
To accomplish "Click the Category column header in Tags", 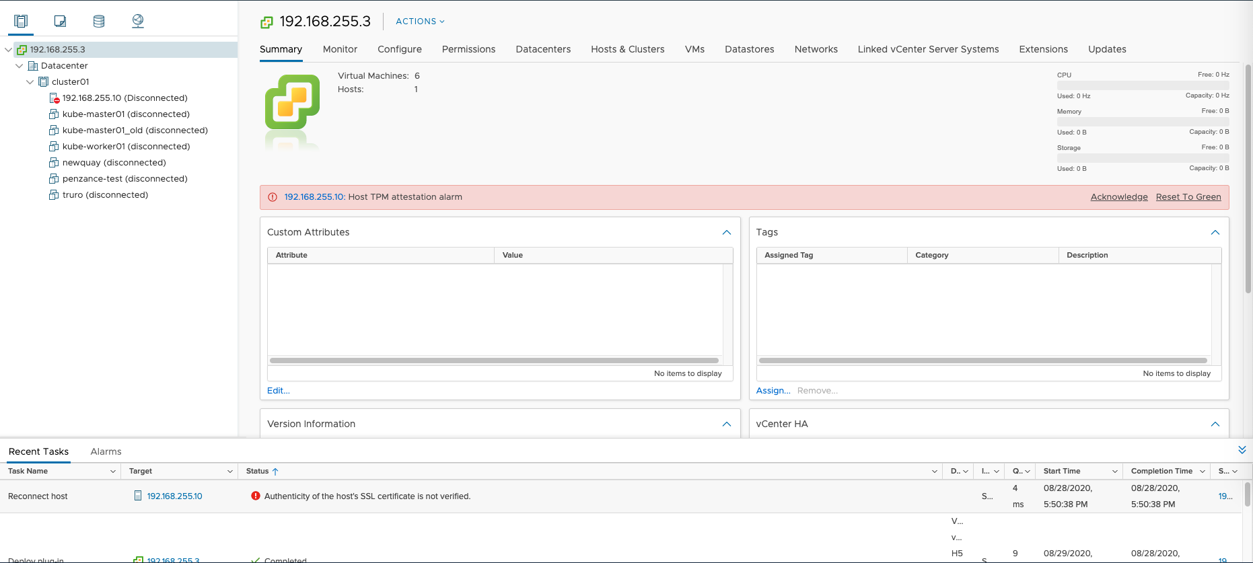I will [x=982, y=256].
